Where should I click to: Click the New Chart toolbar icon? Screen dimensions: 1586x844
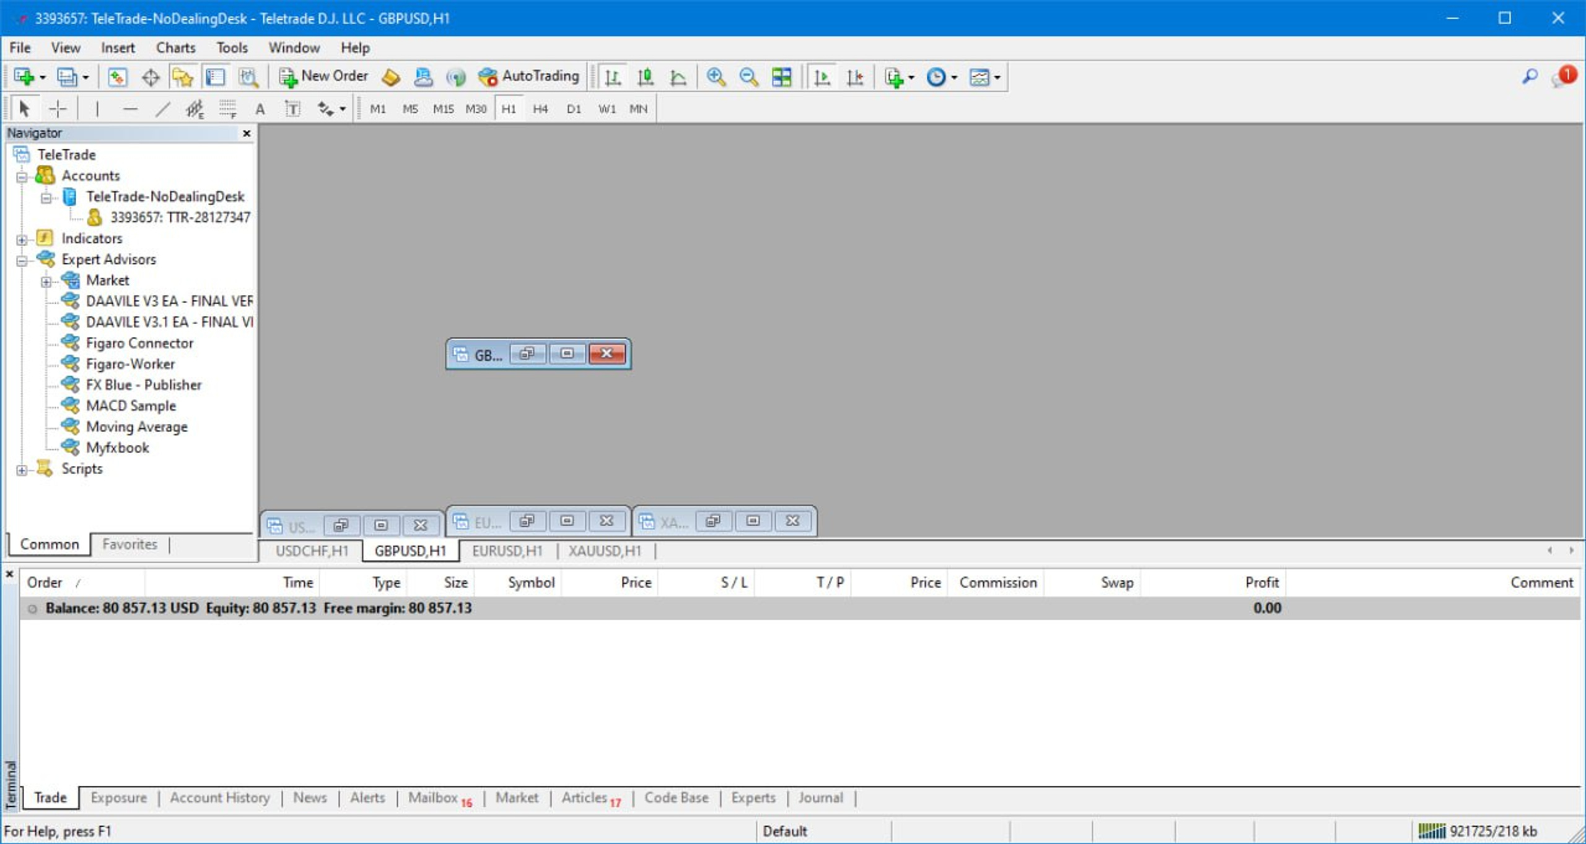(24, 77)
